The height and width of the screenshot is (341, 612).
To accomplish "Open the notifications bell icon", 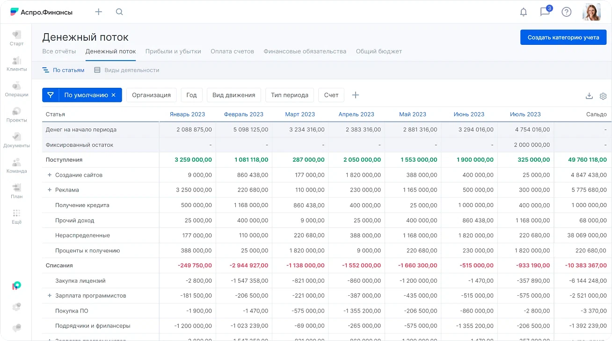I will [x=524, y=12].
